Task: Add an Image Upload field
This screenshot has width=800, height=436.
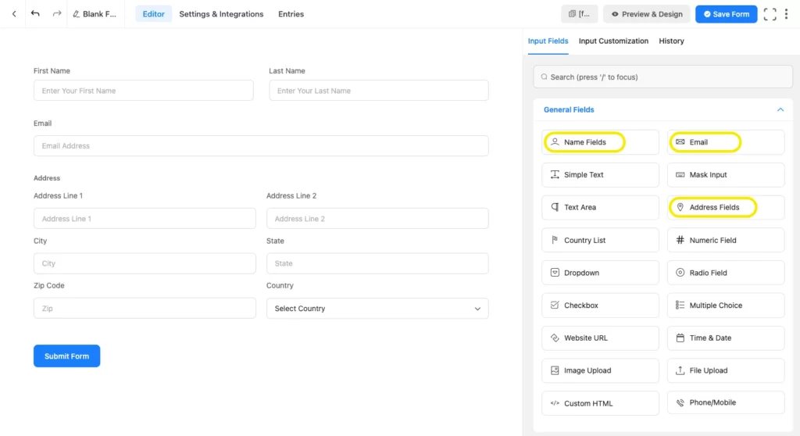Action: [x=600, y=370]
